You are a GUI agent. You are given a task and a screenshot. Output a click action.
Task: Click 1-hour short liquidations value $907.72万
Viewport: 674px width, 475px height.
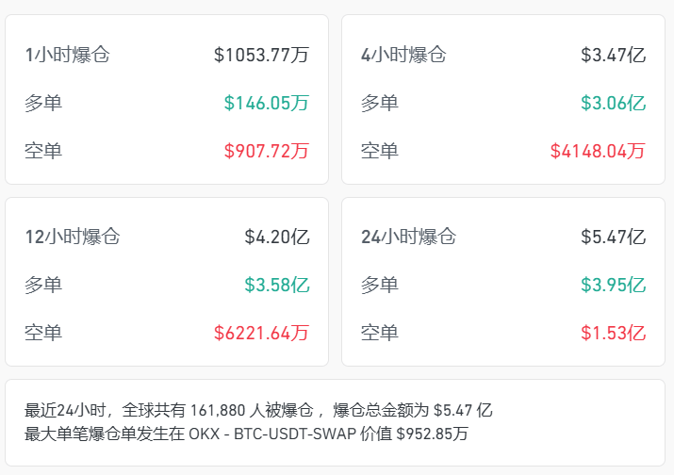click(267, 151)
